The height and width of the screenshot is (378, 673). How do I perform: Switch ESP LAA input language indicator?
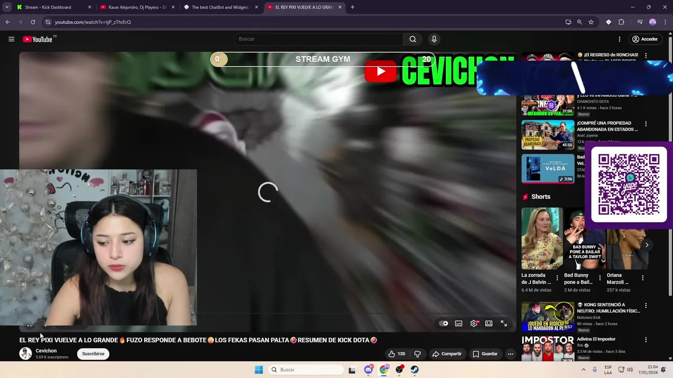pyautogui.click(x=608, y=370)
